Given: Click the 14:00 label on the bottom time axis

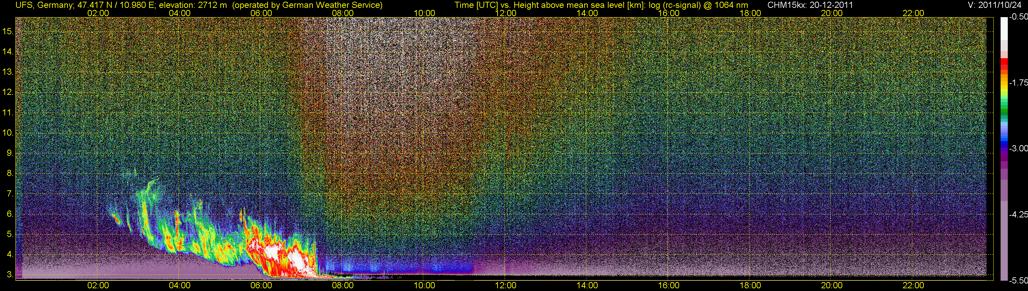Looking at the screenshot, I should click(587, 286).
